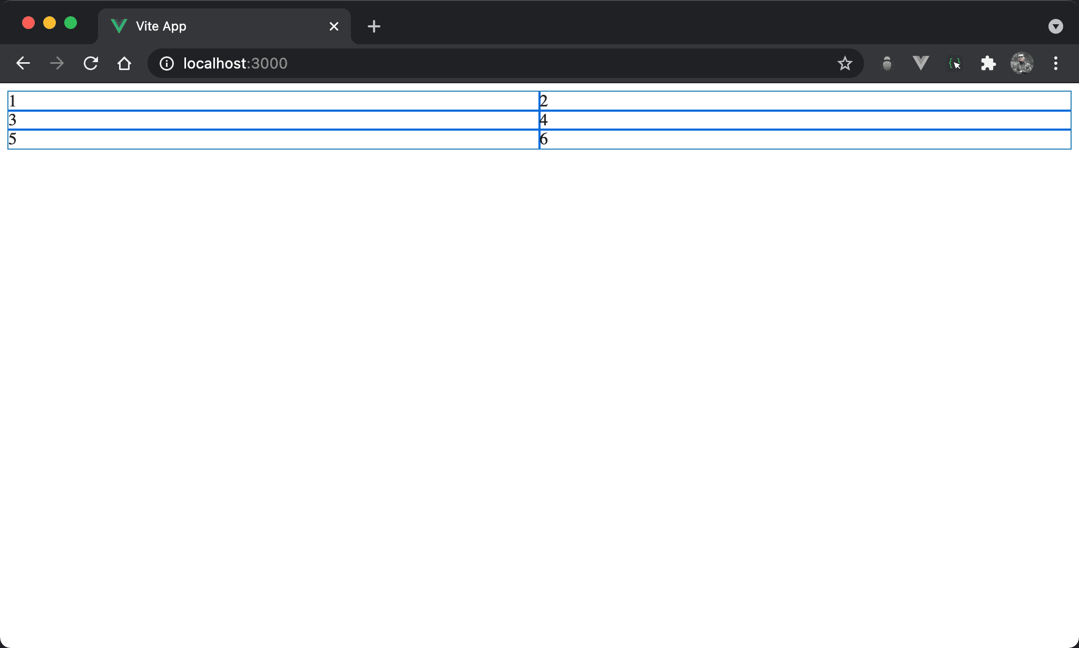Bookmark this page with the star
Viewport: 1079px width, 648px height.
click(845, 63)
